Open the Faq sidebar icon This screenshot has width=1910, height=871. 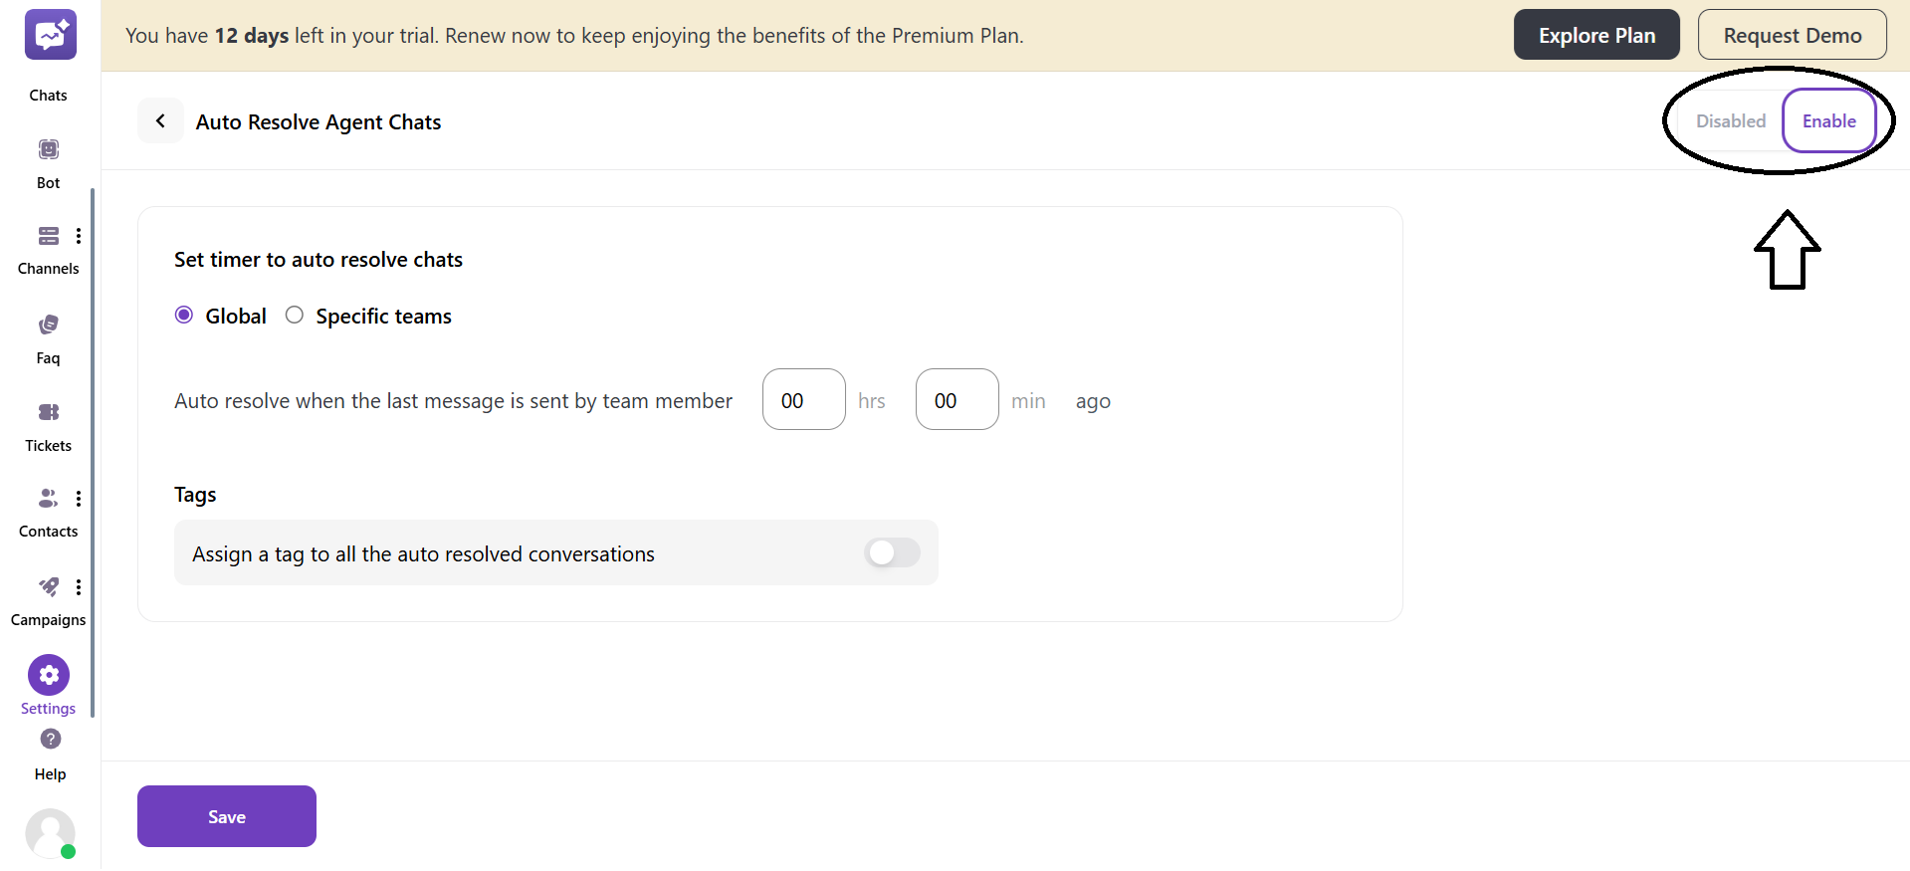click(x=49, y=325)
